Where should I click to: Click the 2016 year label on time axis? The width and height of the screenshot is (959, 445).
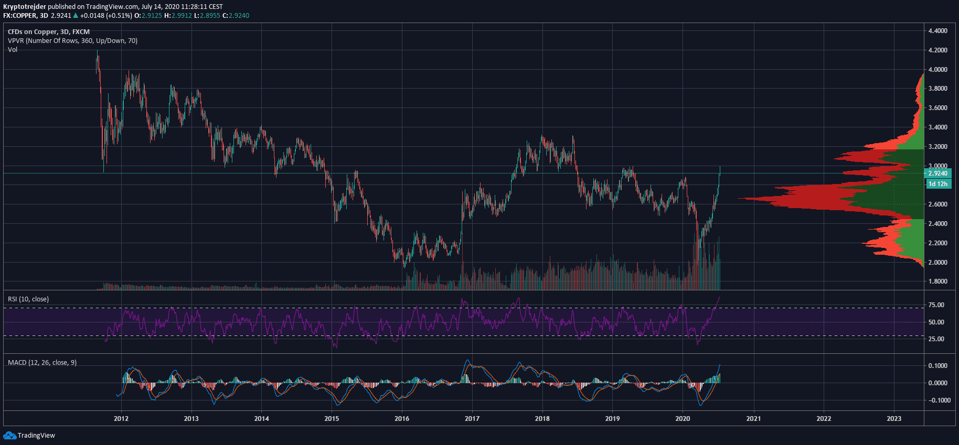402,418
